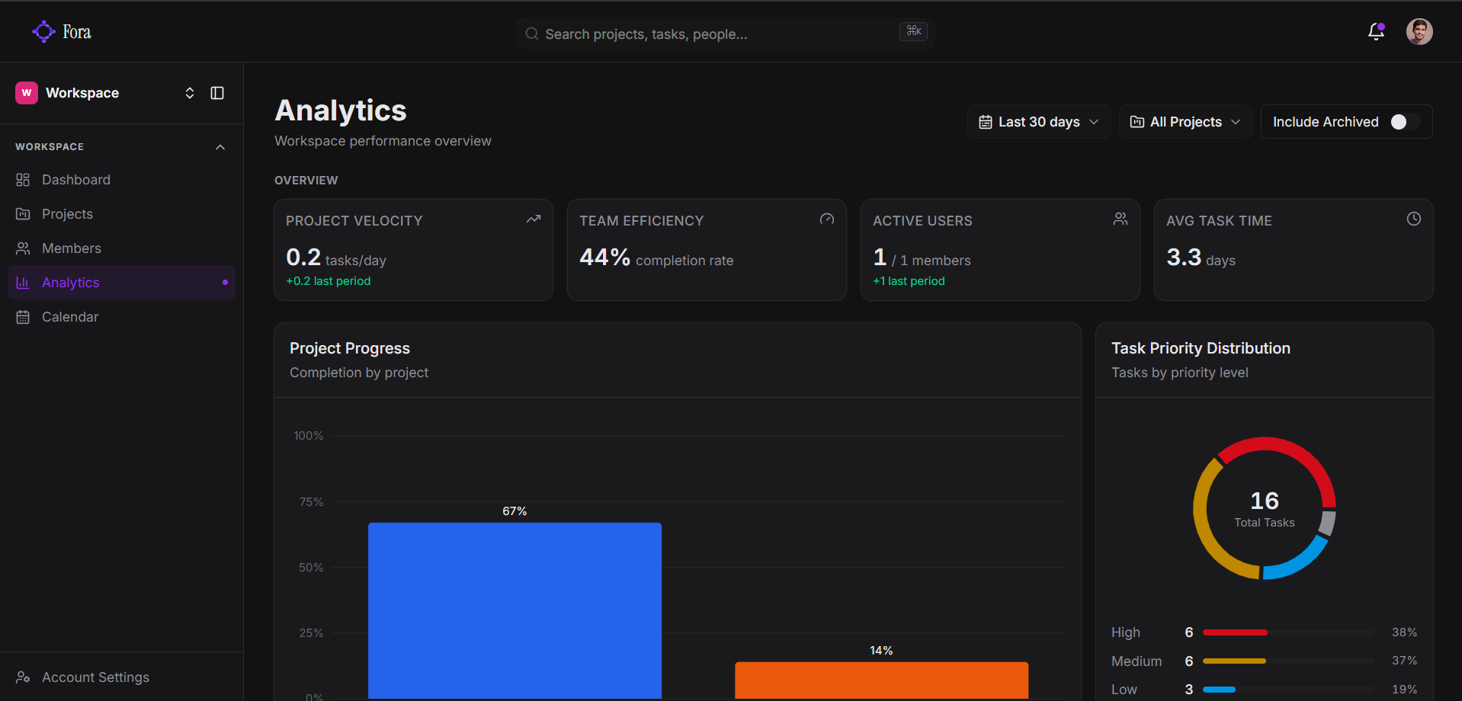Click the pink W workspace badge
Image resolution: width=1462 pixels, height=701 pixels.
(27, 93)
